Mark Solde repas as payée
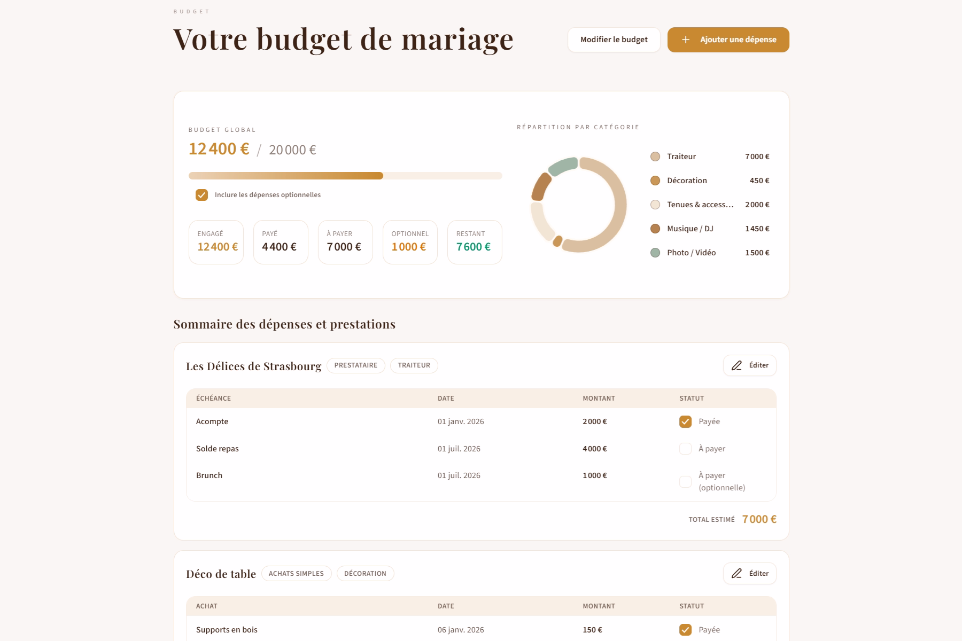 coord(685,449)
